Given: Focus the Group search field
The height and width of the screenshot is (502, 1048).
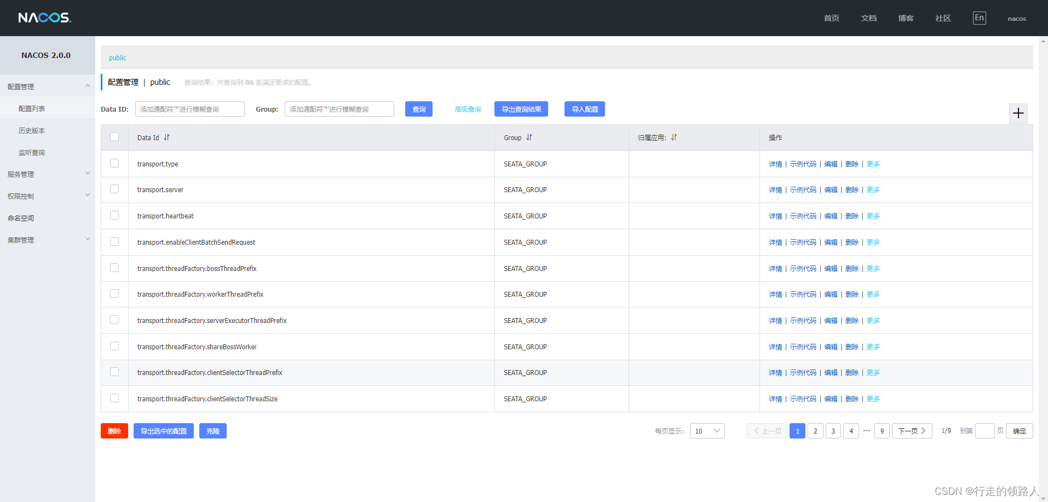Looking at the screenshot, I should pyautogui.click(x=339, y=109).
